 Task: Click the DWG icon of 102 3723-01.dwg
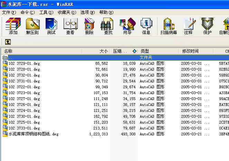pyautogui.click(x=5, y=93)
